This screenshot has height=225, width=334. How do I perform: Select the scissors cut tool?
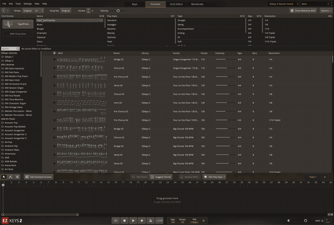(x=17, y=177)
